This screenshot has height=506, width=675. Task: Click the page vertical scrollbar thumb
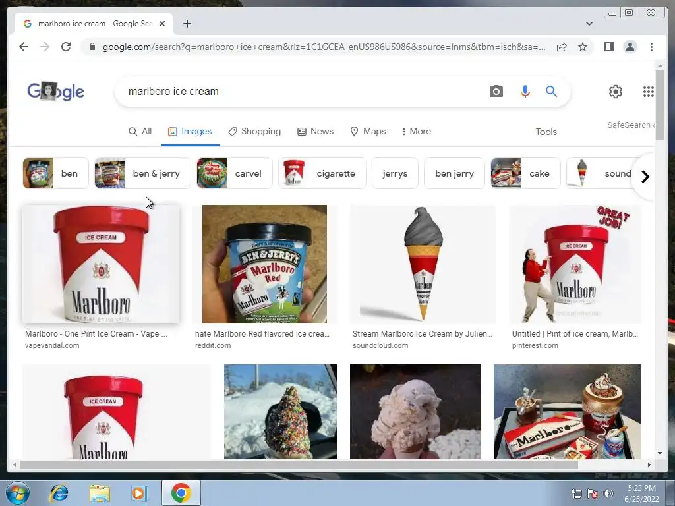click(x=660, y=105)
